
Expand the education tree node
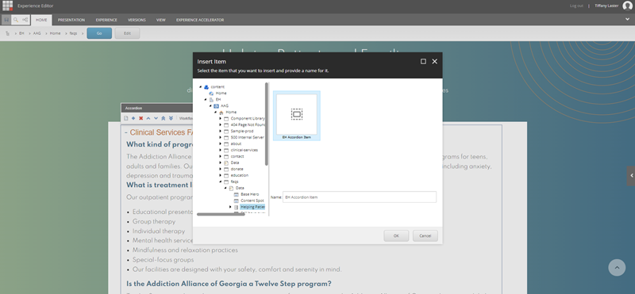click(221, 175)
